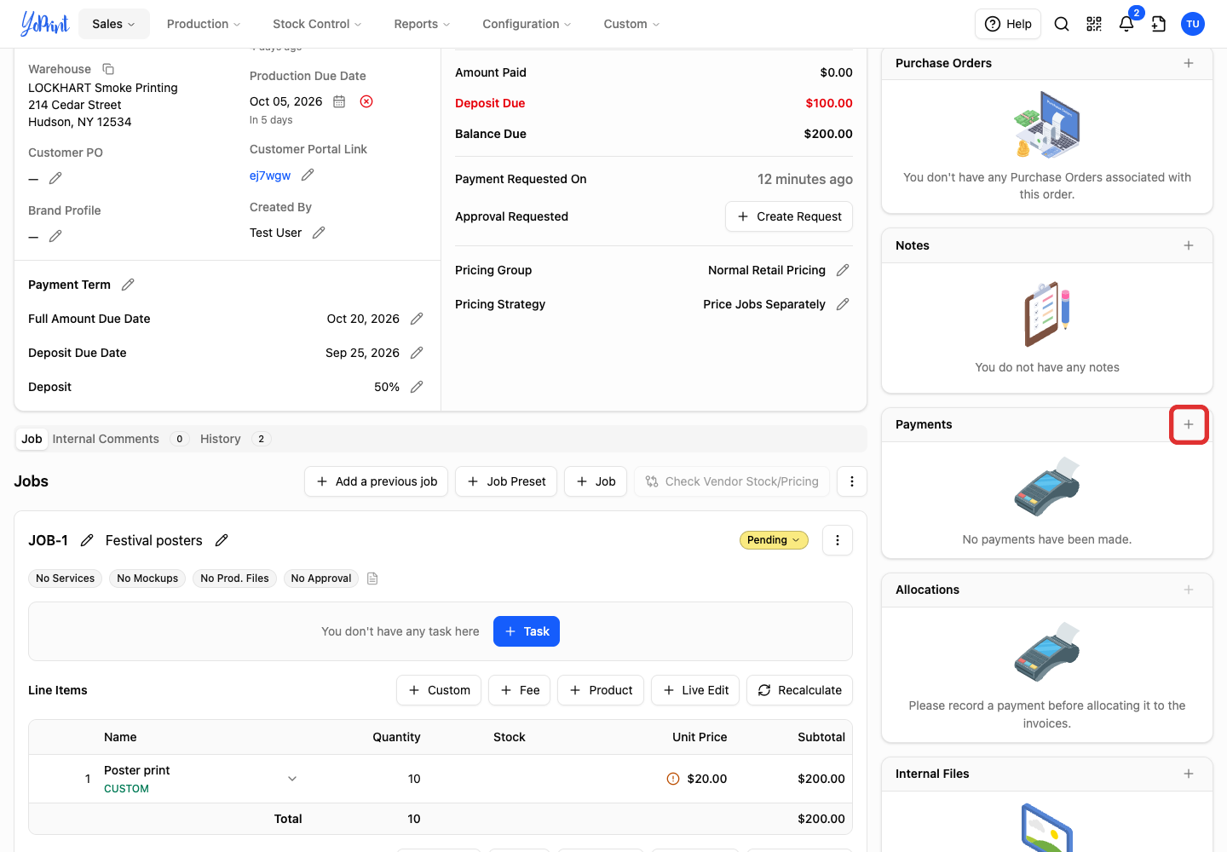Add a new Note
This screenshot has height=852, width=1227.
tap(1189, 245)
